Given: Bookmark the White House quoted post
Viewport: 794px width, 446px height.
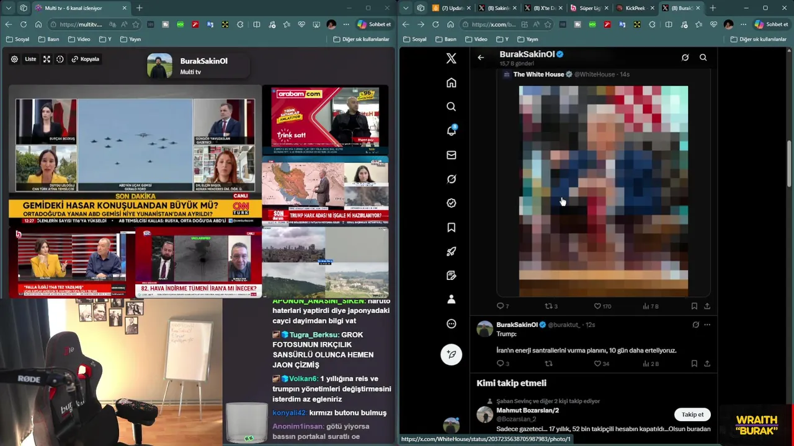Looking at the screenshot, I should 694,306.
